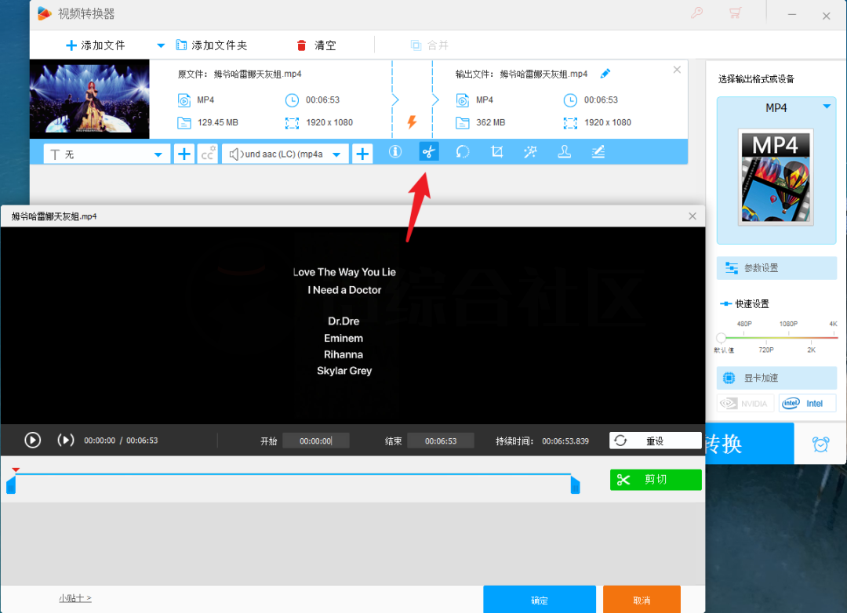Viewport: 847px width, 613px height.
Task: Click the 开始 start time field
Action: tap(316, 441)
